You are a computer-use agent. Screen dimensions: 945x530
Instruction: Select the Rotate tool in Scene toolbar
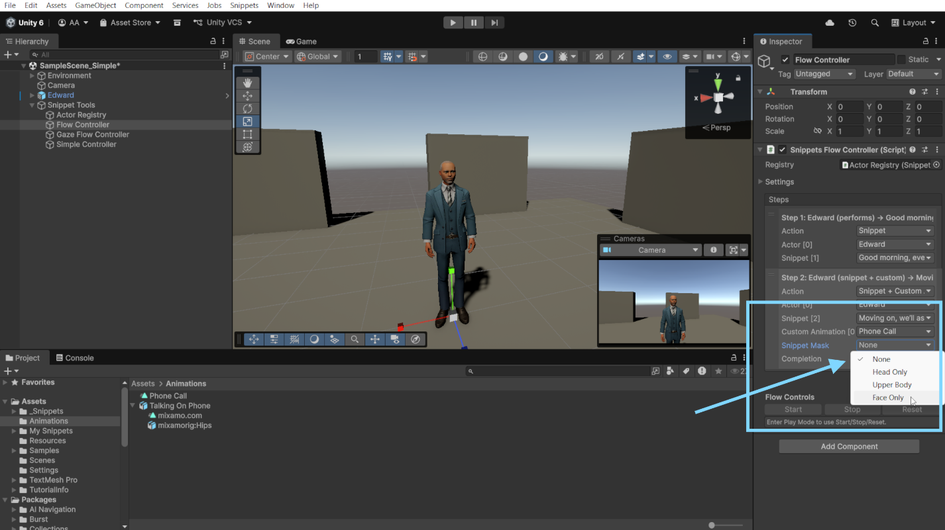tap(247, 109)
